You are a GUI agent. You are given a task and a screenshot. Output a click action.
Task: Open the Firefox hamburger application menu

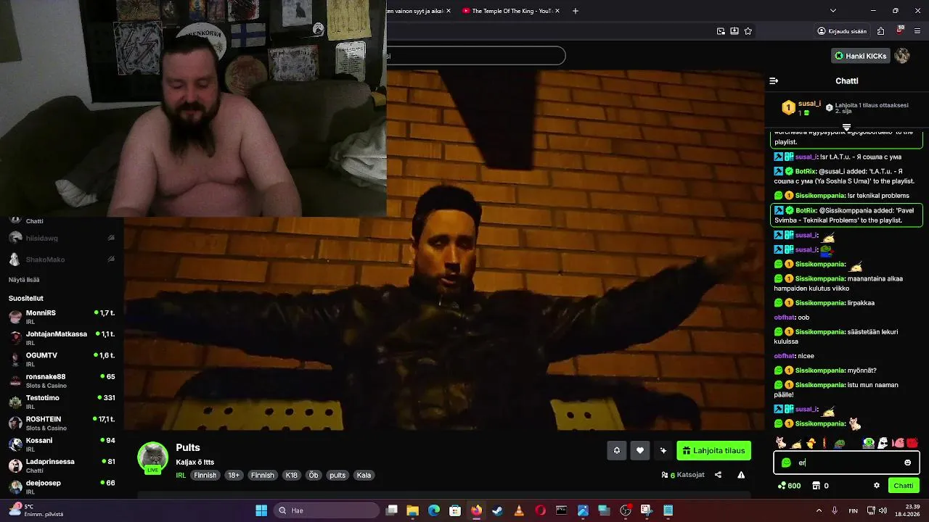917,31
